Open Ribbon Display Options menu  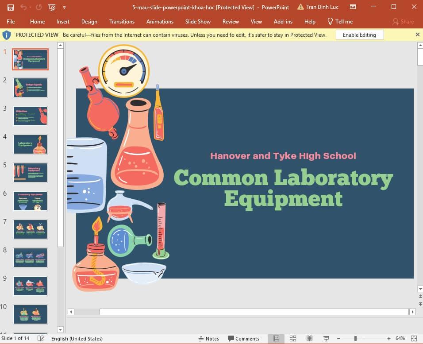[353, 7]
